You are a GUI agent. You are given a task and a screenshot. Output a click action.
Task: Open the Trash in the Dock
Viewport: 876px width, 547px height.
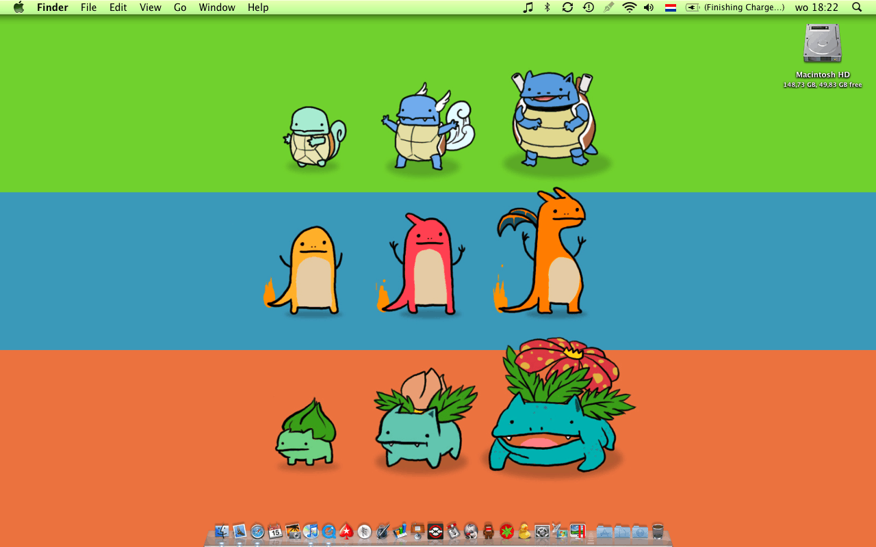pyautogui.click(x=658, y=531)
